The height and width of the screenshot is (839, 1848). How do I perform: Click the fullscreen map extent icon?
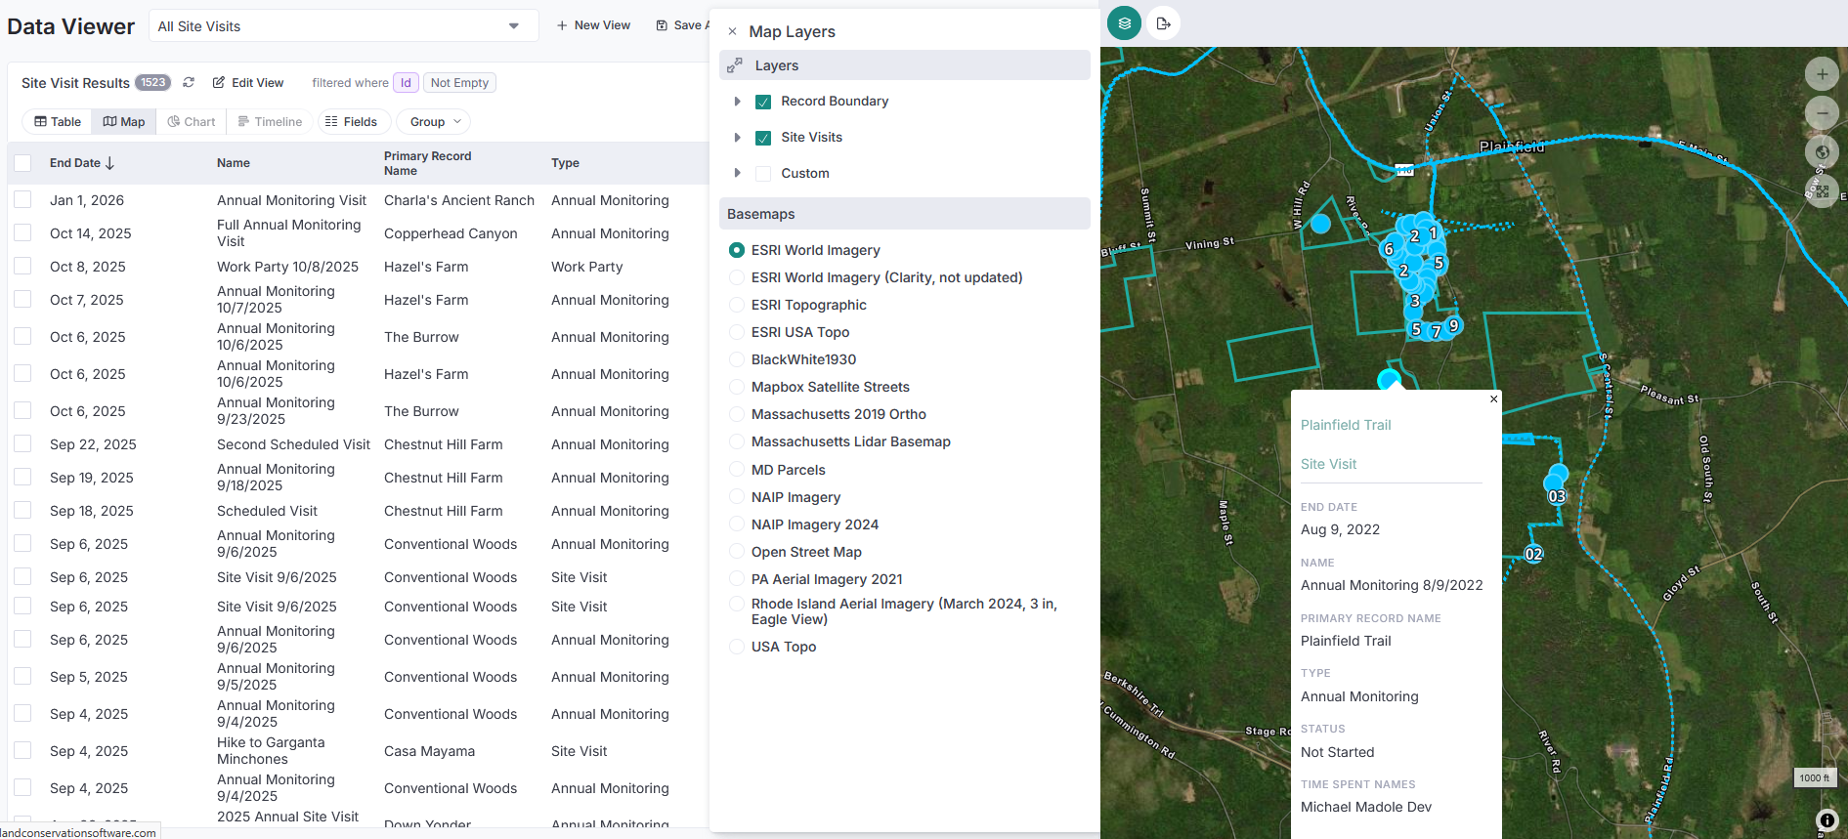coord(1822,190)
